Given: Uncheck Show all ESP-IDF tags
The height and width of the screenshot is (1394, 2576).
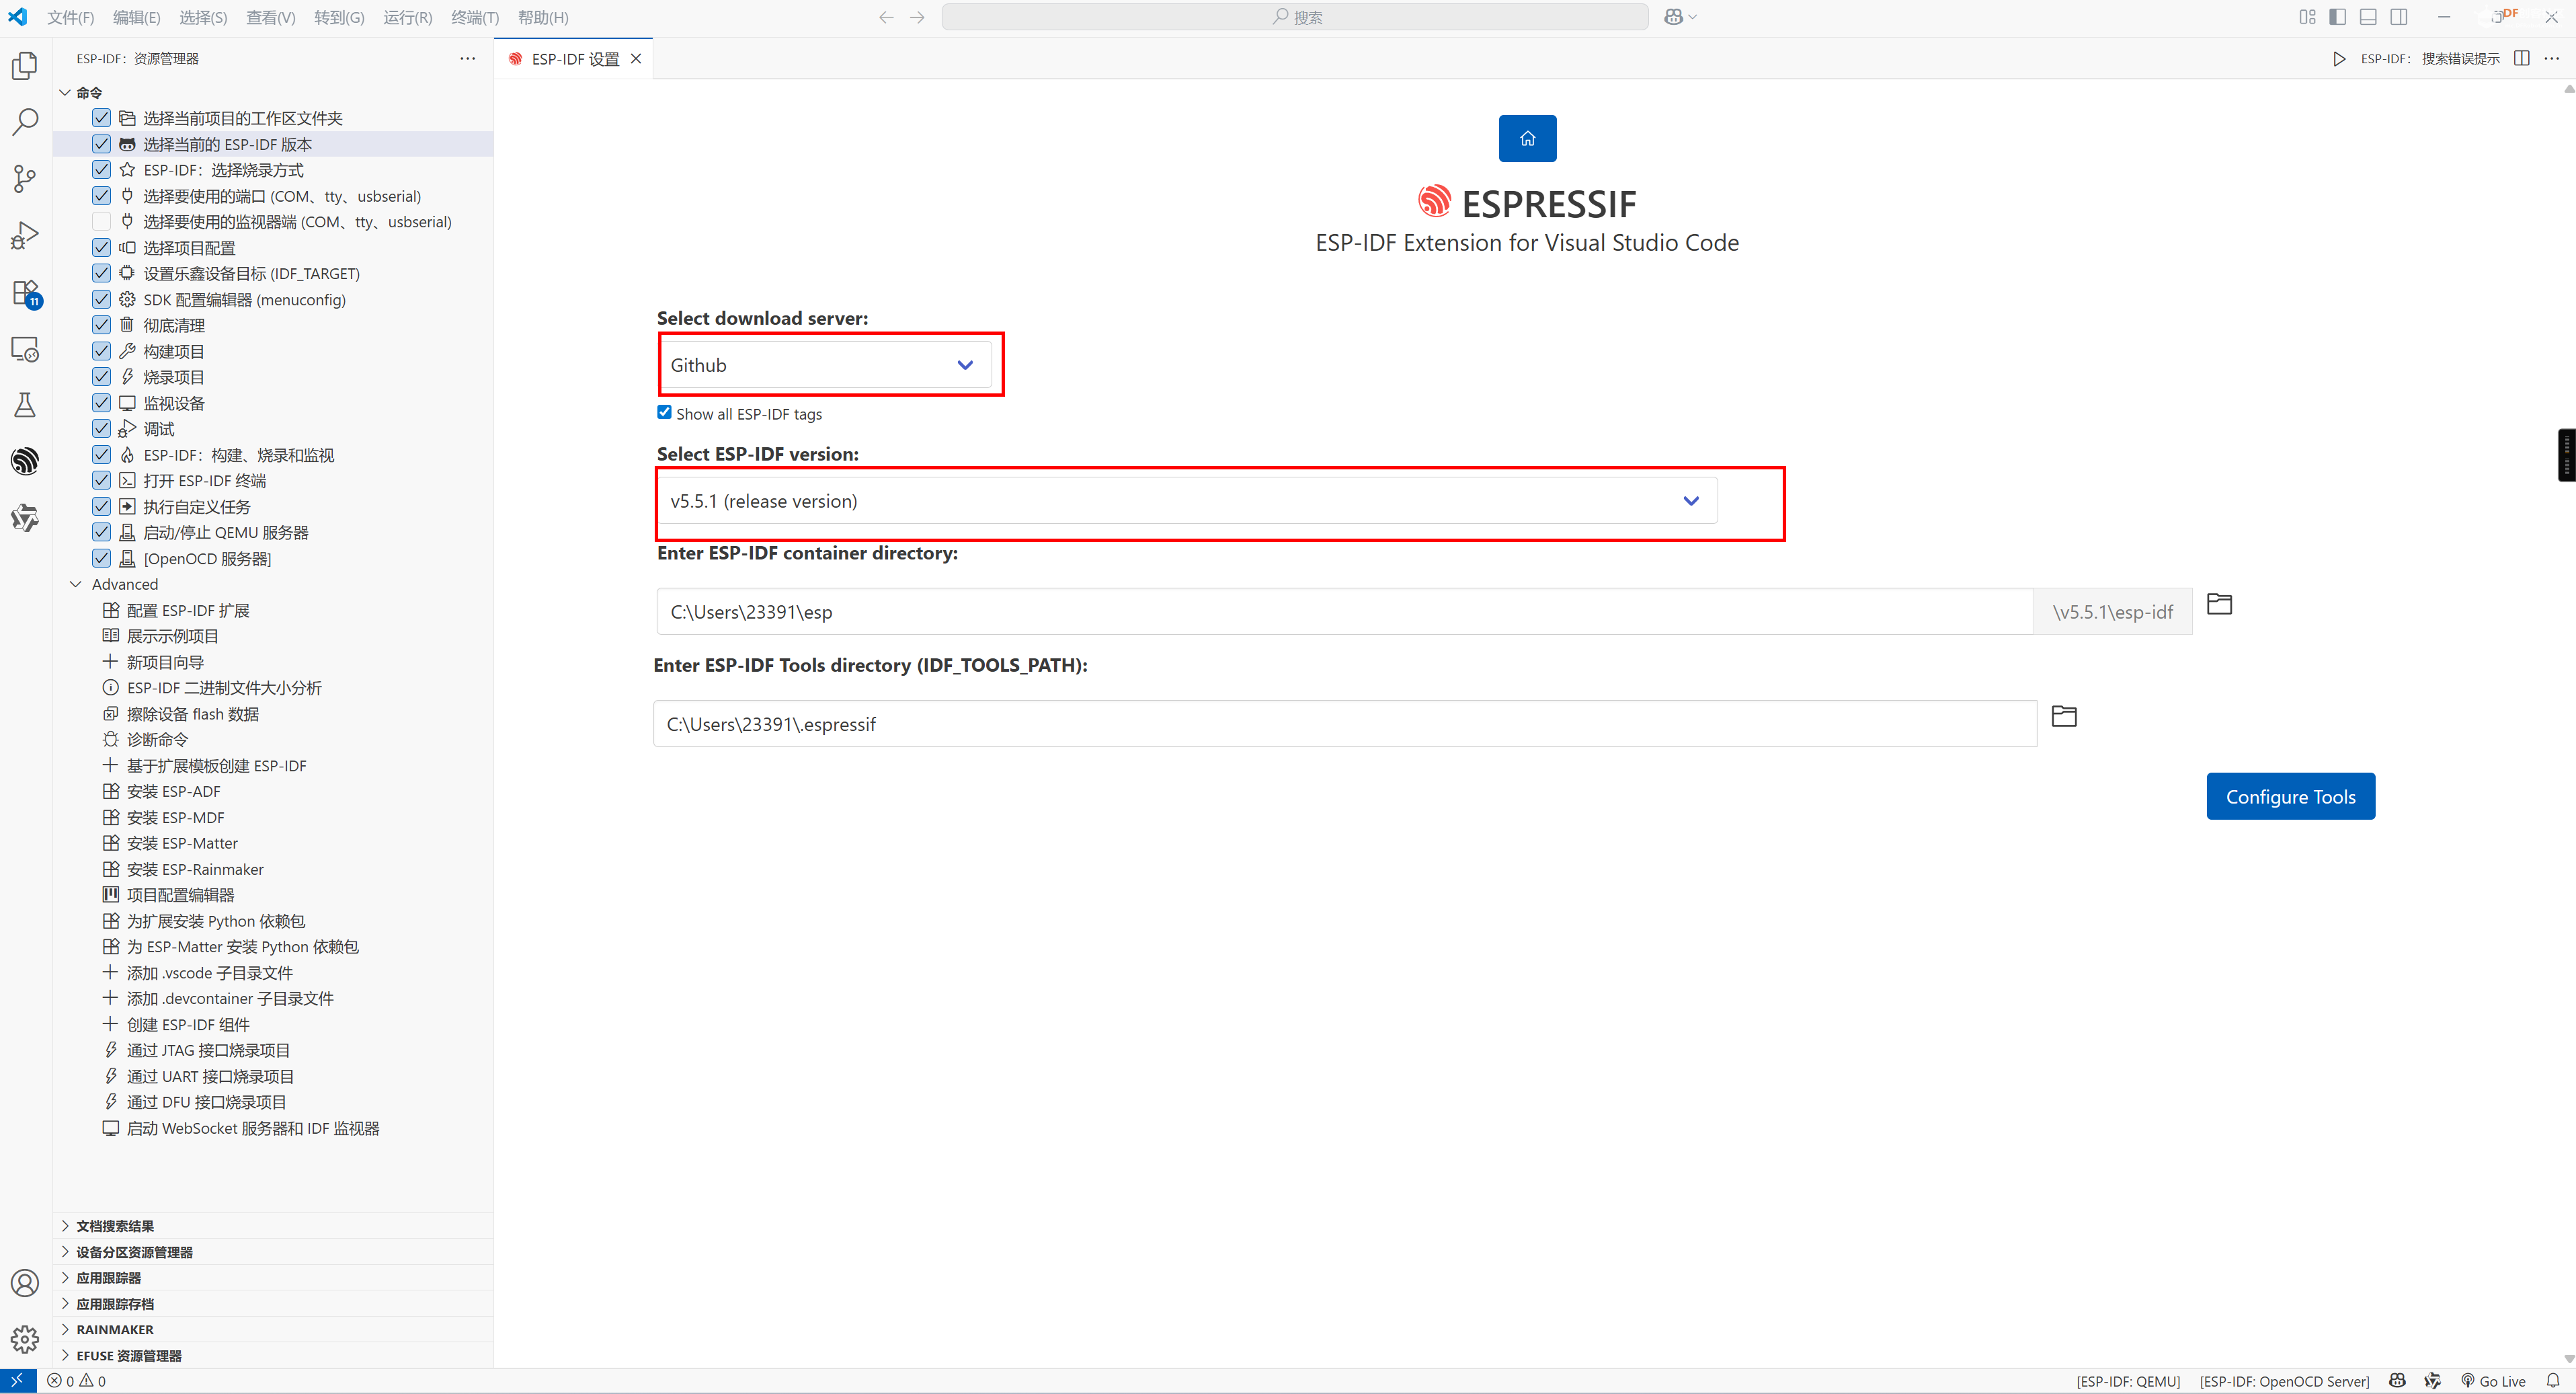Looking at the screenshot, I should (x=664, y=412).
